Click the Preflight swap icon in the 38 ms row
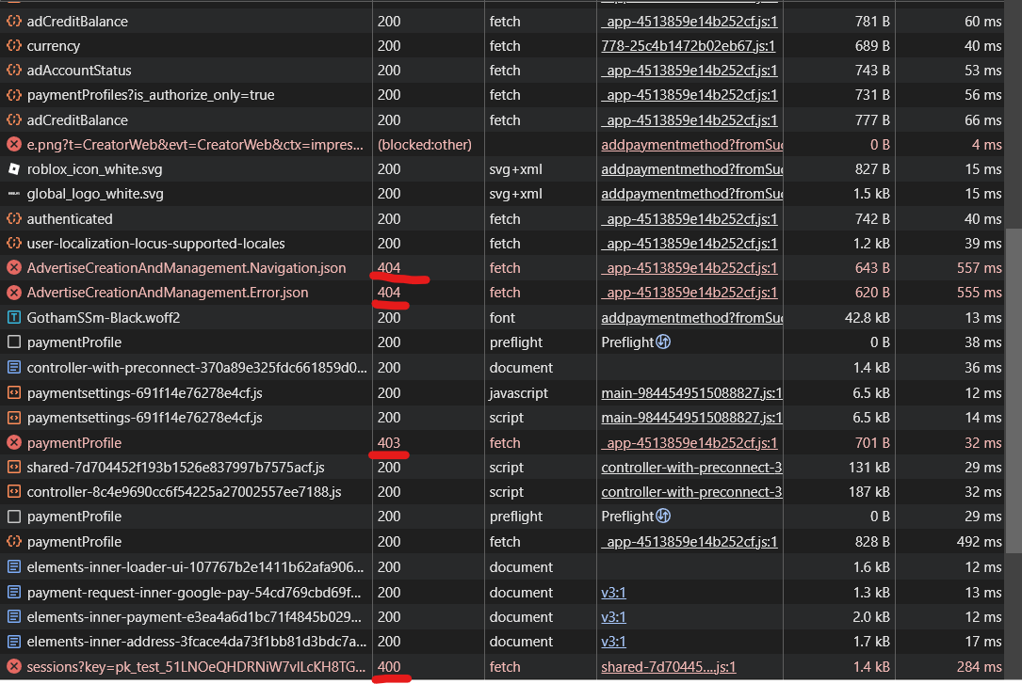The width and height of the screenshot is (1022, 684). (663, 342)
